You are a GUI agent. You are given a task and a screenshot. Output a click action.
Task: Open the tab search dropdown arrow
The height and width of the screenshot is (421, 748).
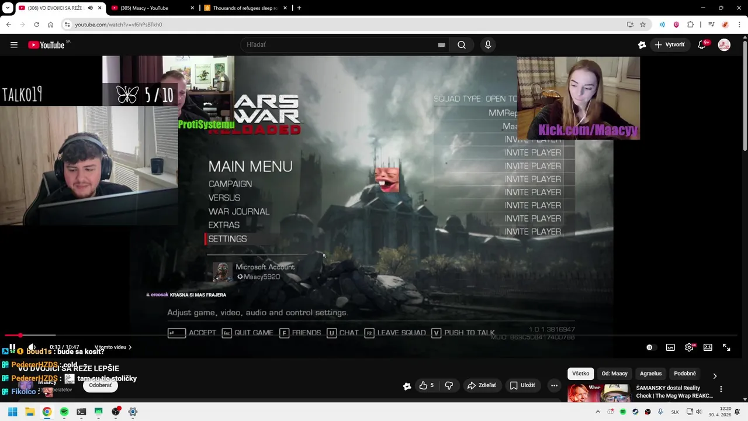(x=7, y=8)
